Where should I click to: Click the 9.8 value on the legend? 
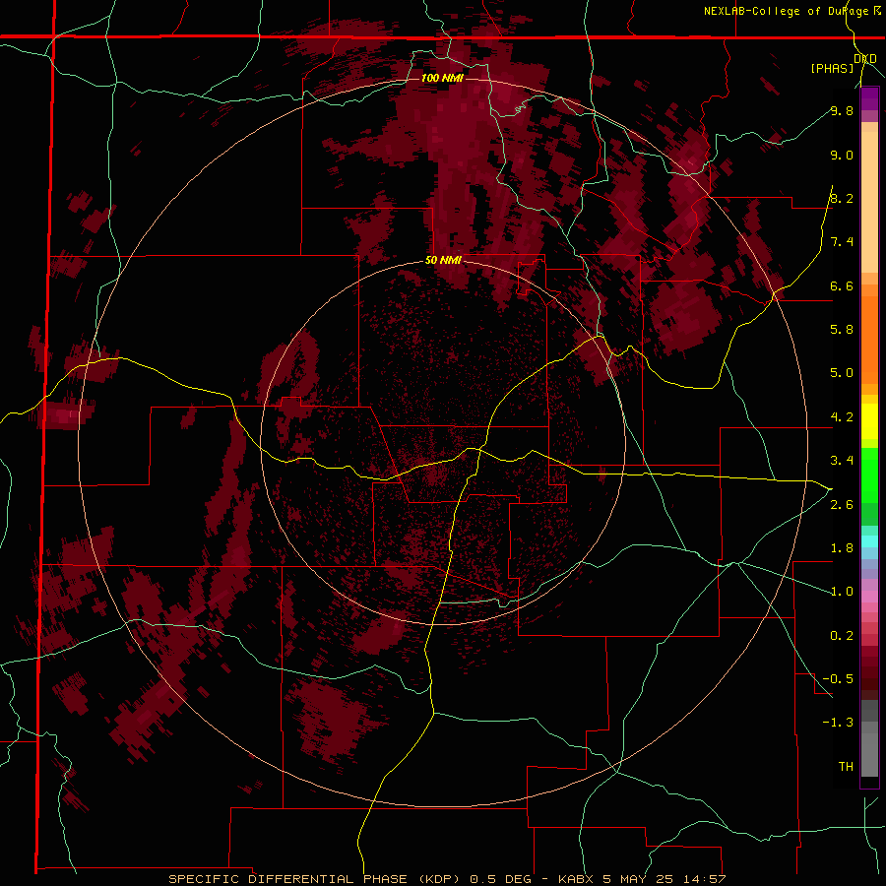(x=842, y=110)
